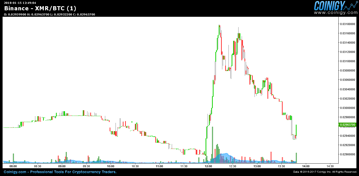Click the Data ©2016-2017 Coinigy Inc. copyright text

click(325, 172)
